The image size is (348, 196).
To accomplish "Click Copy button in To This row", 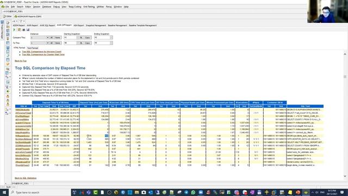I will click(x=88, y=43).
